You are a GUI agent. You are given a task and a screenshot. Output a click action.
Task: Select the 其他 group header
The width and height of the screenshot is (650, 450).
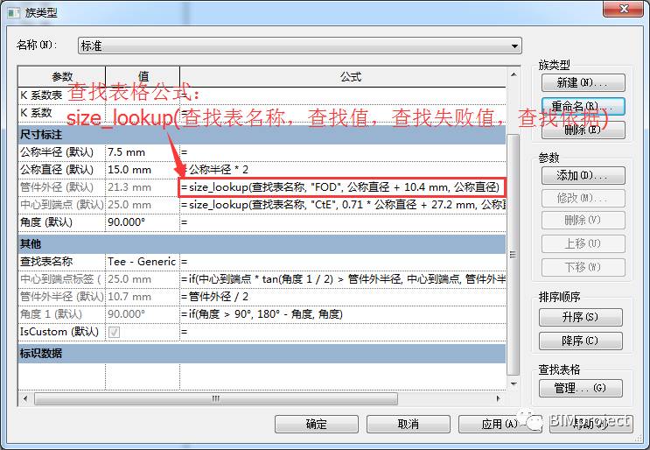pyautogui.click(x=262, y=244)
